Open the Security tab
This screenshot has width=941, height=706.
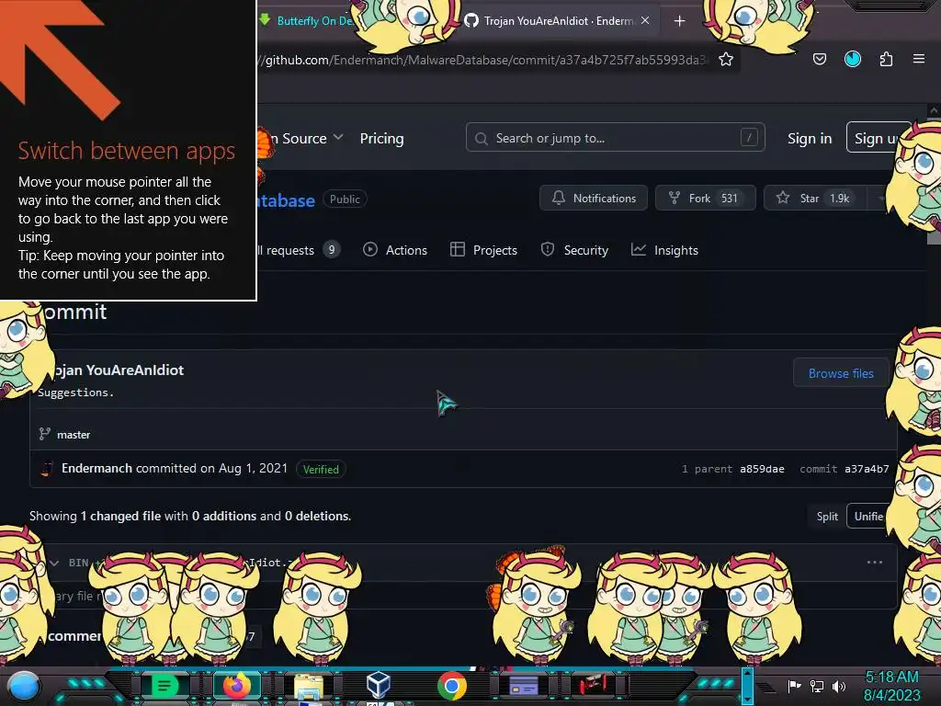click(574, 250)
